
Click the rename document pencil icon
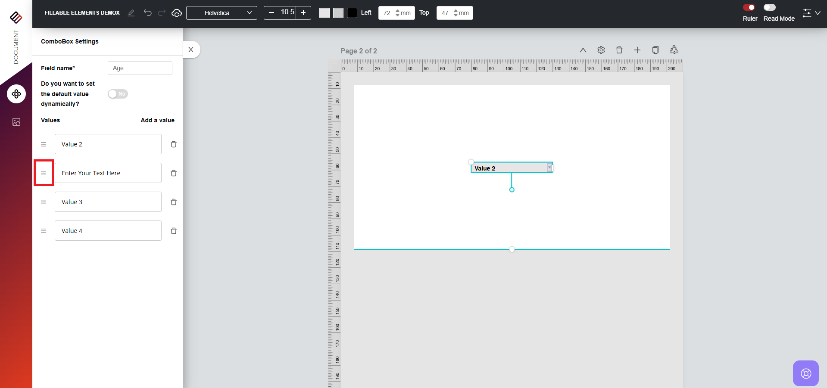(x=131, y=13)
